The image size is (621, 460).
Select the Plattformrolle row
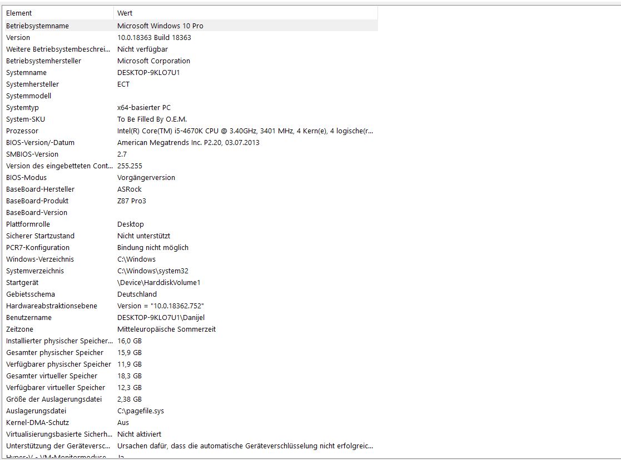click(191, 224)
